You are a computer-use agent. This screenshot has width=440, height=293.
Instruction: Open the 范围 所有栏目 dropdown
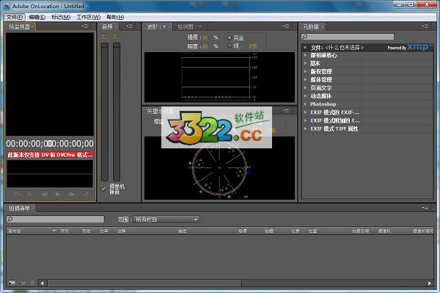(x=166, y=220)
